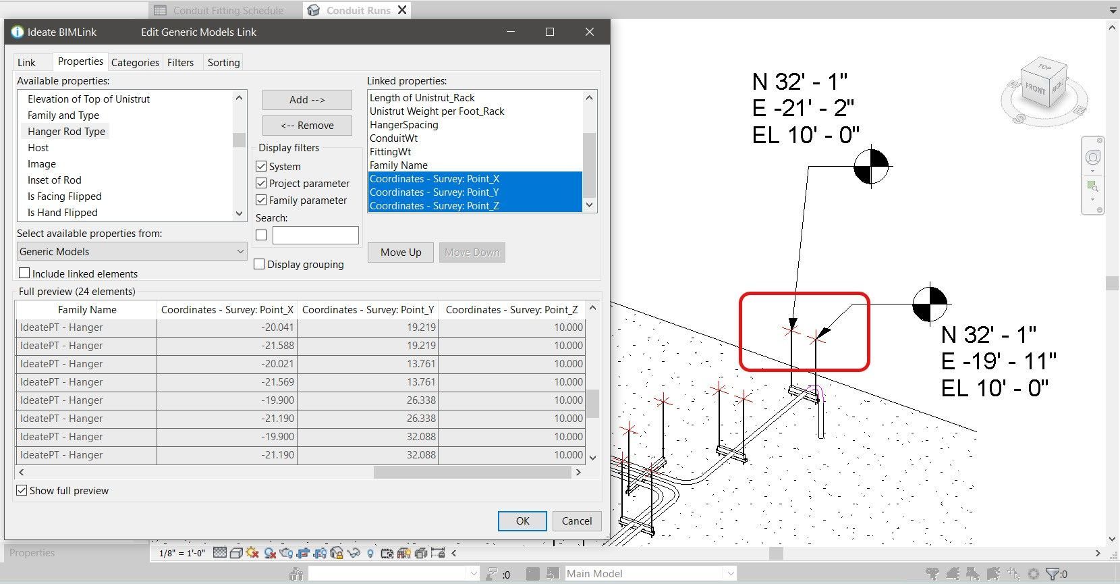Toggle Highlight Displacement Sets icon
This screenshot has width=1120, height=584.
click(x=420, y=553)
